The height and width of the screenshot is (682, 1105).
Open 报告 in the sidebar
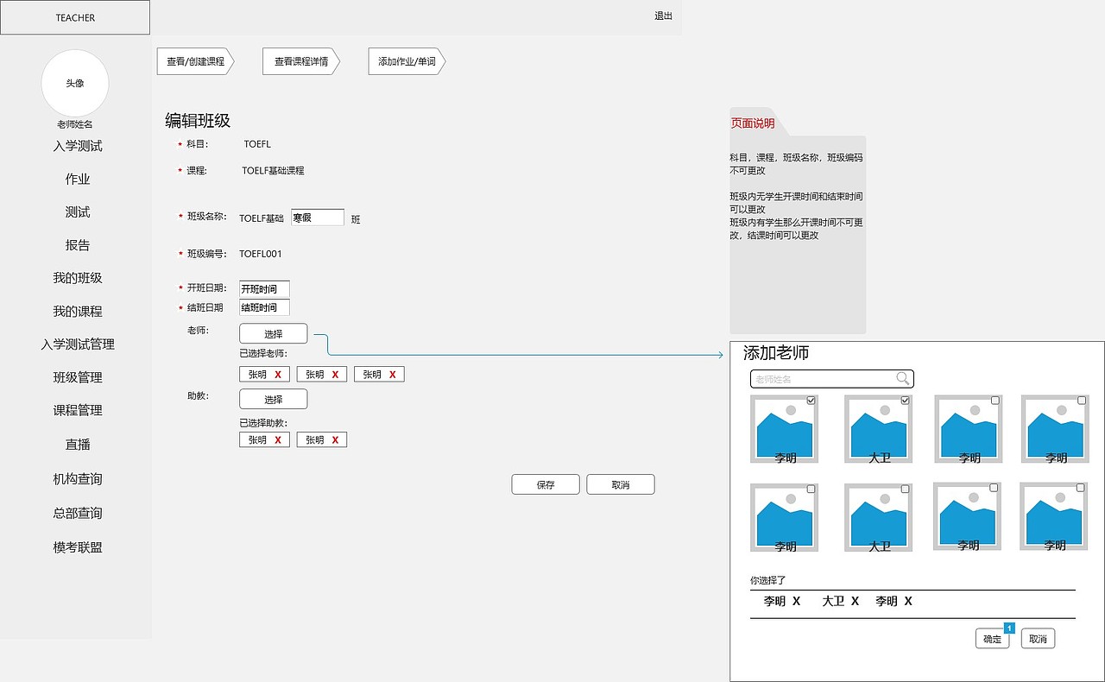click(x=78, y=244)
